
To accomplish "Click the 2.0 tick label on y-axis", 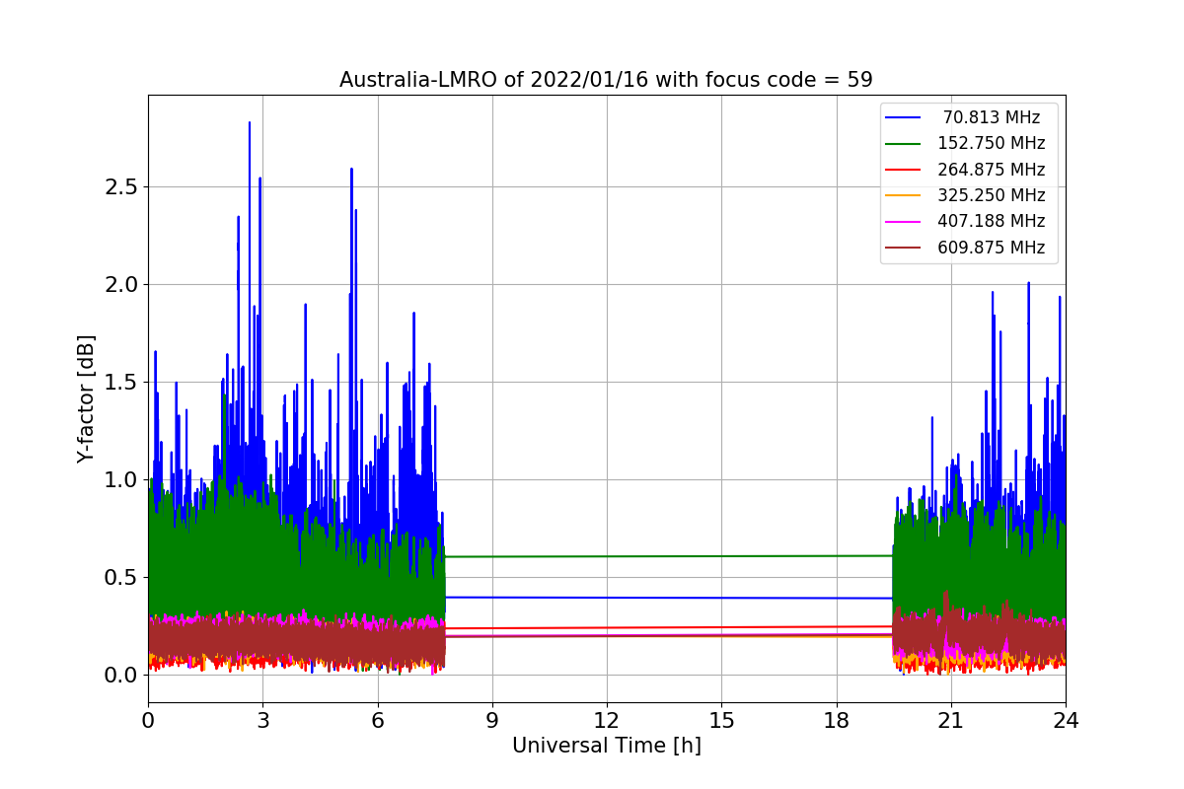I will [x=121, y=285].
